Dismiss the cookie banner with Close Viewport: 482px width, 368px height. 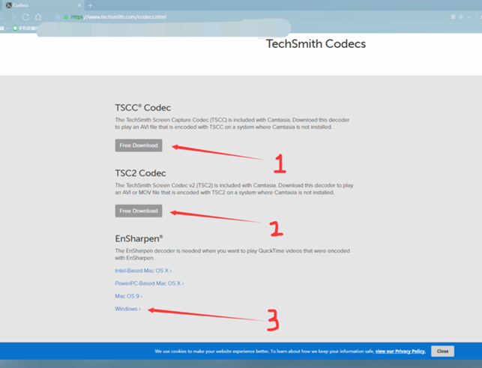pos(442,351)
